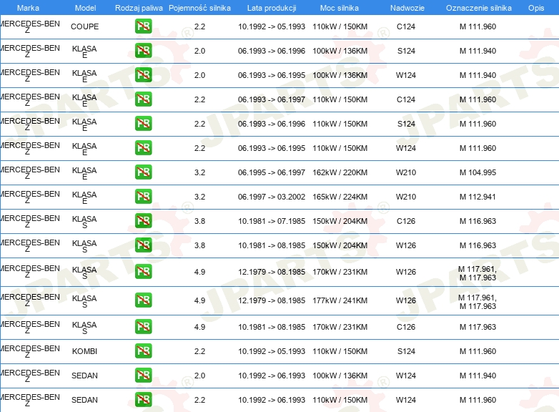Click the fuel icon in the 10.1981 -> 07.1985 row
This screenshot has width=559, height=412.
(x=143, y=220)
